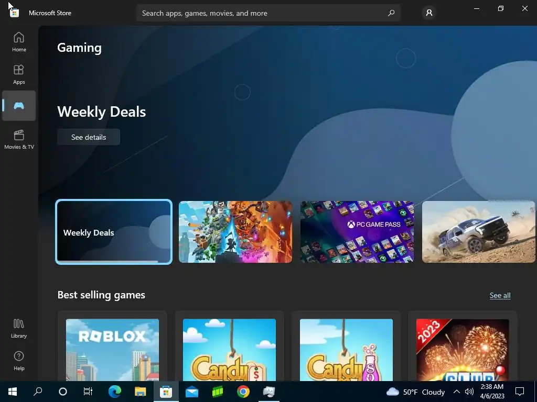The height and width of the screenshot is (402, 537).
Task: Open taskbar search magnifier
Action: [38, 392]
